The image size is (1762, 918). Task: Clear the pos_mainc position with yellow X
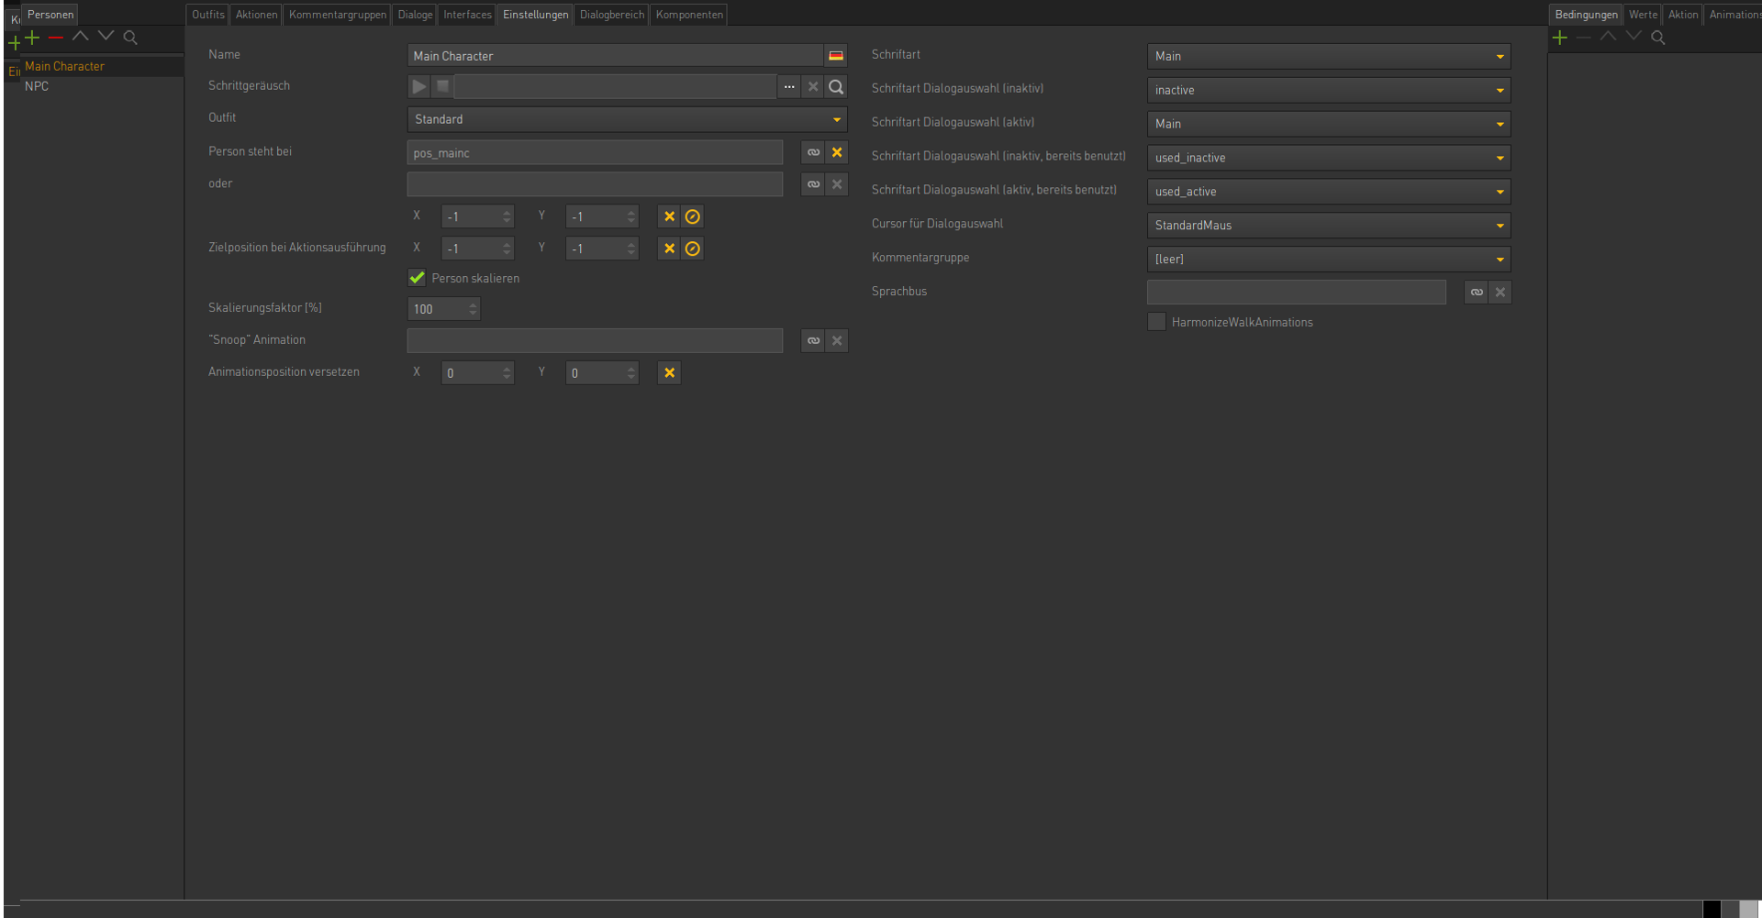coord(837,152)
